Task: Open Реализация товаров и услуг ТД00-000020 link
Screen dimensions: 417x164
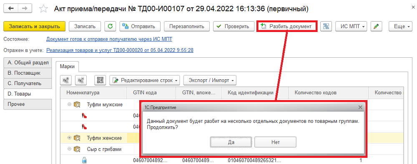Action: (120, 50)
